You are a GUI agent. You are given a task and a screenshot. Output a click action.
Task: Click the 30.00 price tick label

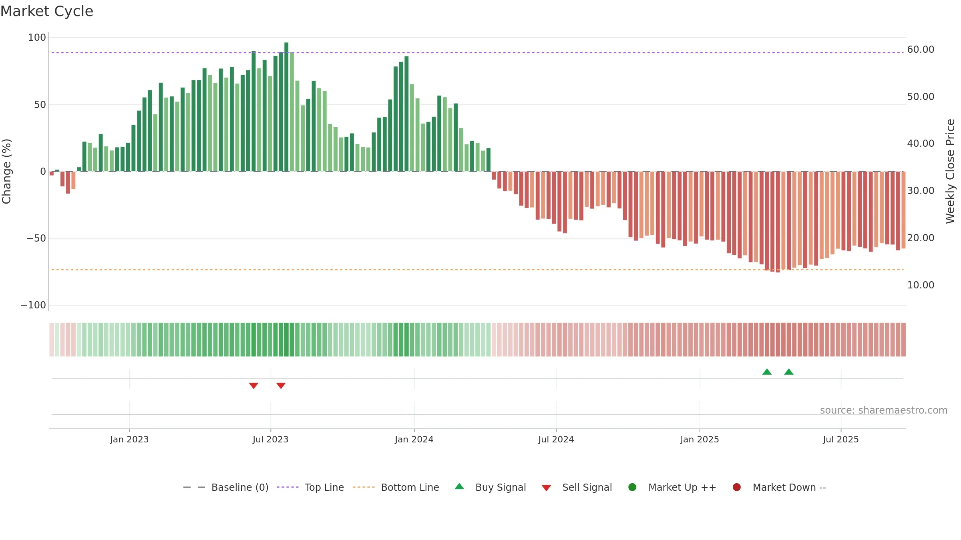pos(921,191)
